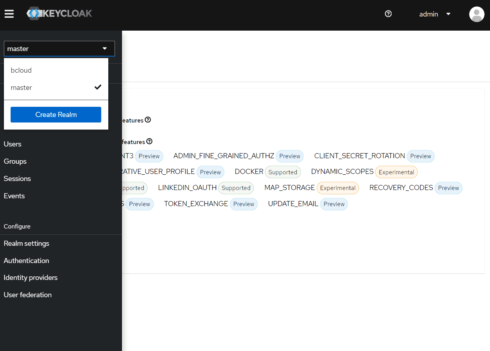Open Realm settings
The width and height of the screenshot is (490, 351).
tap(26, 243)
